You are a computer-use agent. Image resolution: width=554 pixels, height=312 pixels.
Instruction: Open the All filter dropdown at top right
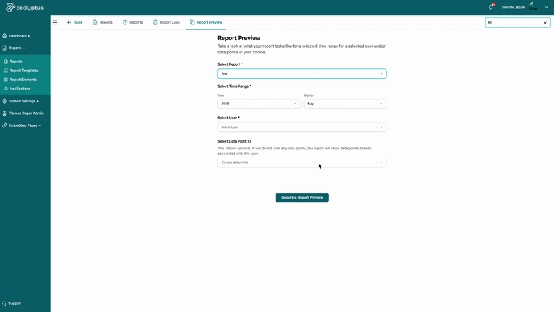click(x=517, y=22)
